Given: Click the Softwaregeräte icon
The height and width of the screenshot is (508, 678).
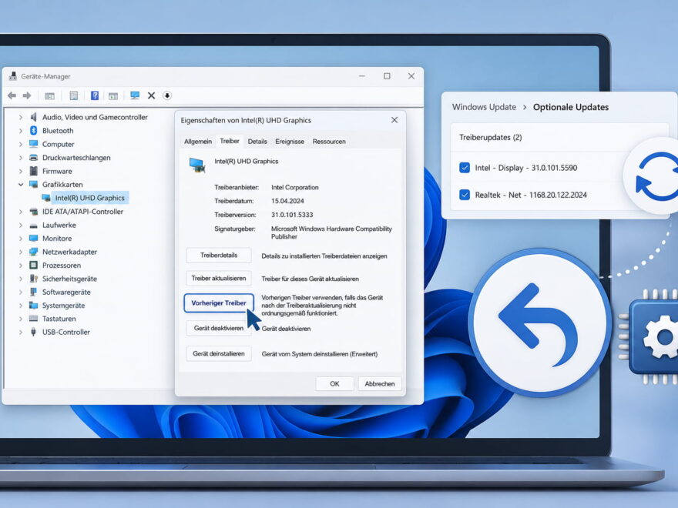Looking at the screenshot, I should 33,292.
